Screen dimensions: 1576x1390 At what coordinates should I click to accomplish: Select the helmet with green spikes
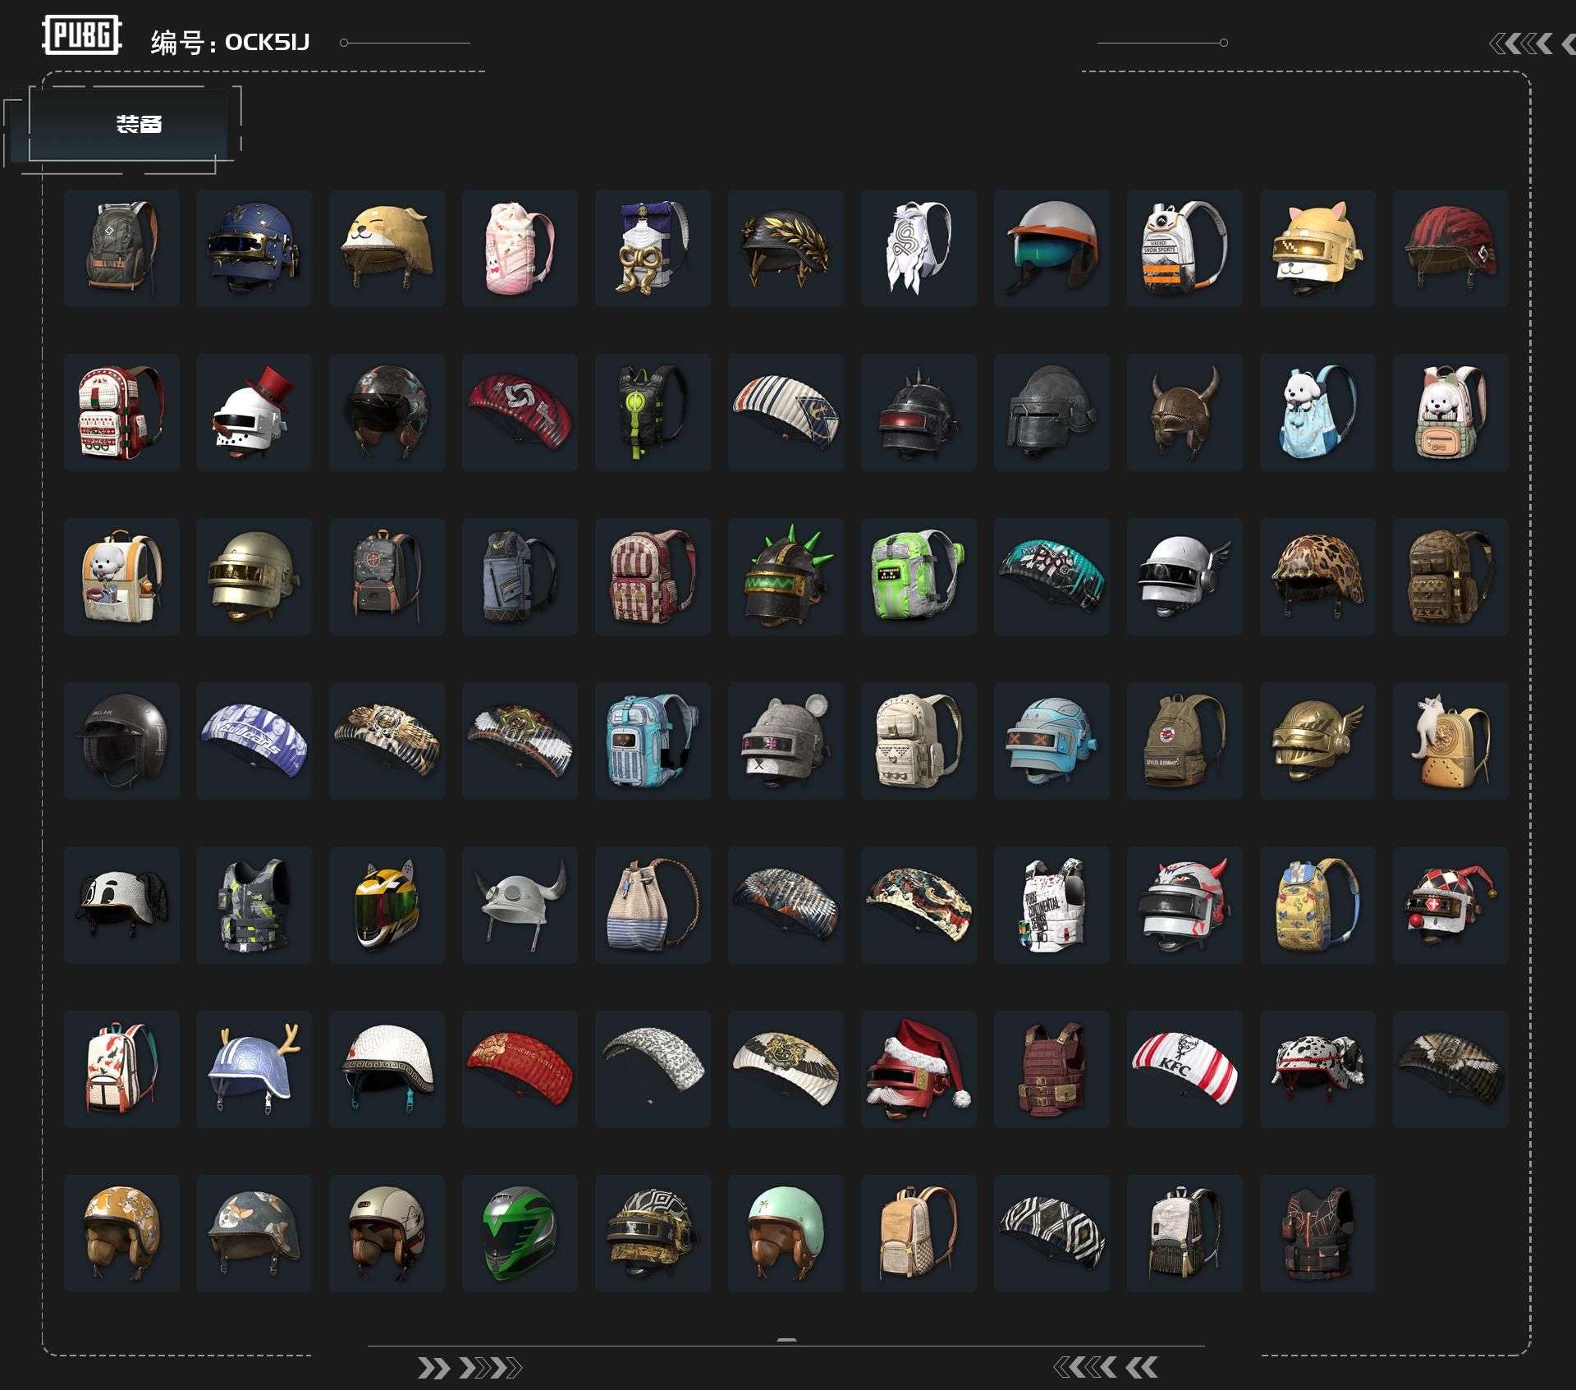pyautogui.click(x=786, y=576)
